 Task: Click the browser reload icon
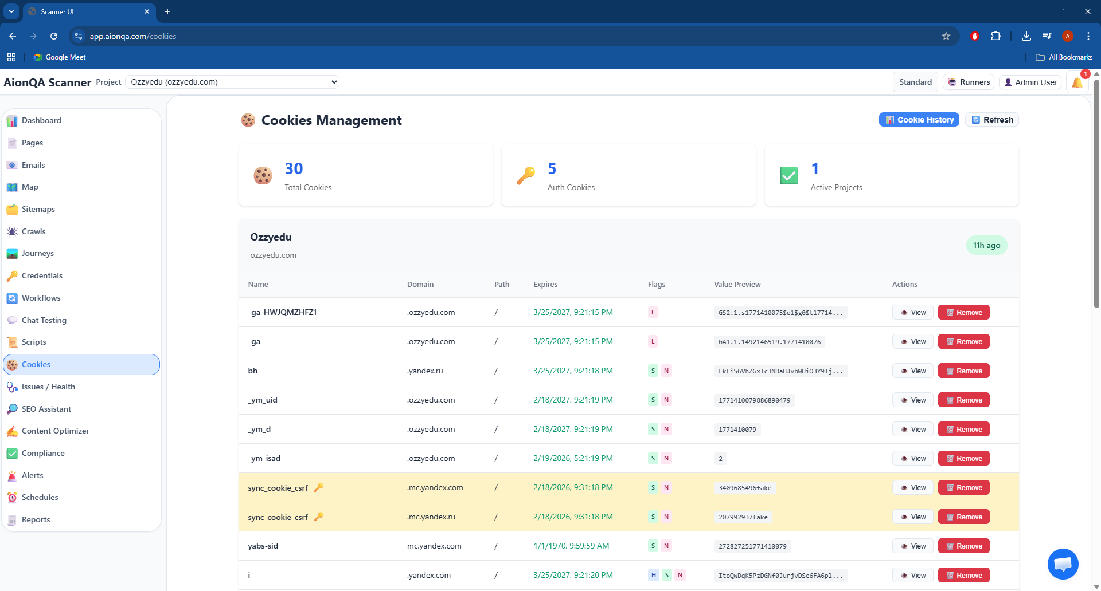54,36
